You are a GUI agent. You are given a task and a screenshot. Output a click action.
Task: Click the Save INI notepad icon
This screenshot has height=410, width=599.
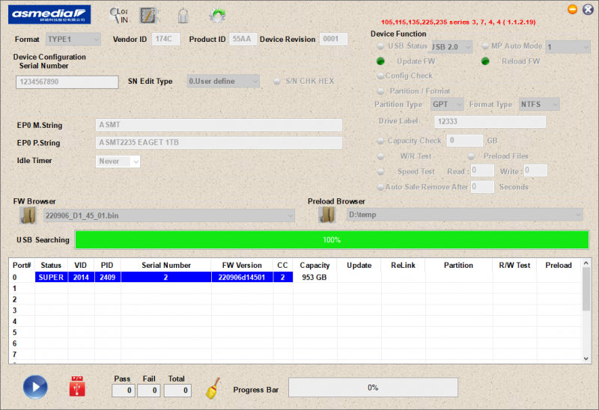point(150,14)
